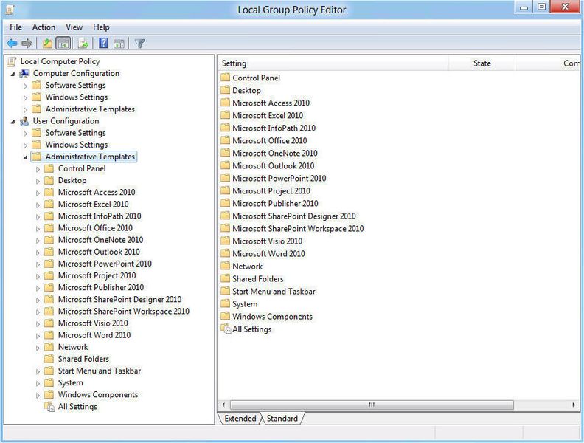
Task: Switch to the Extended tab
Action: click(x=240, y=419)
